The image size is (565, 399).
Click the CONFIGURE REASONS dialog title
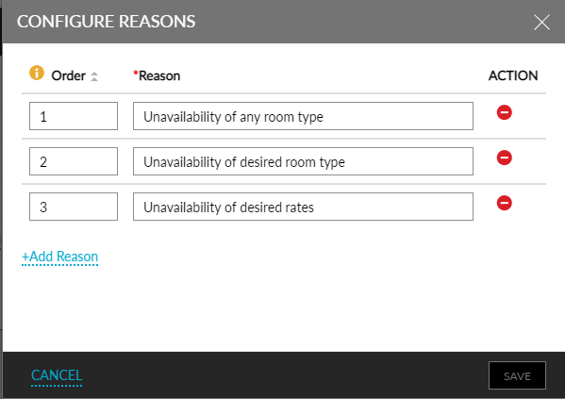click(106, 22)
